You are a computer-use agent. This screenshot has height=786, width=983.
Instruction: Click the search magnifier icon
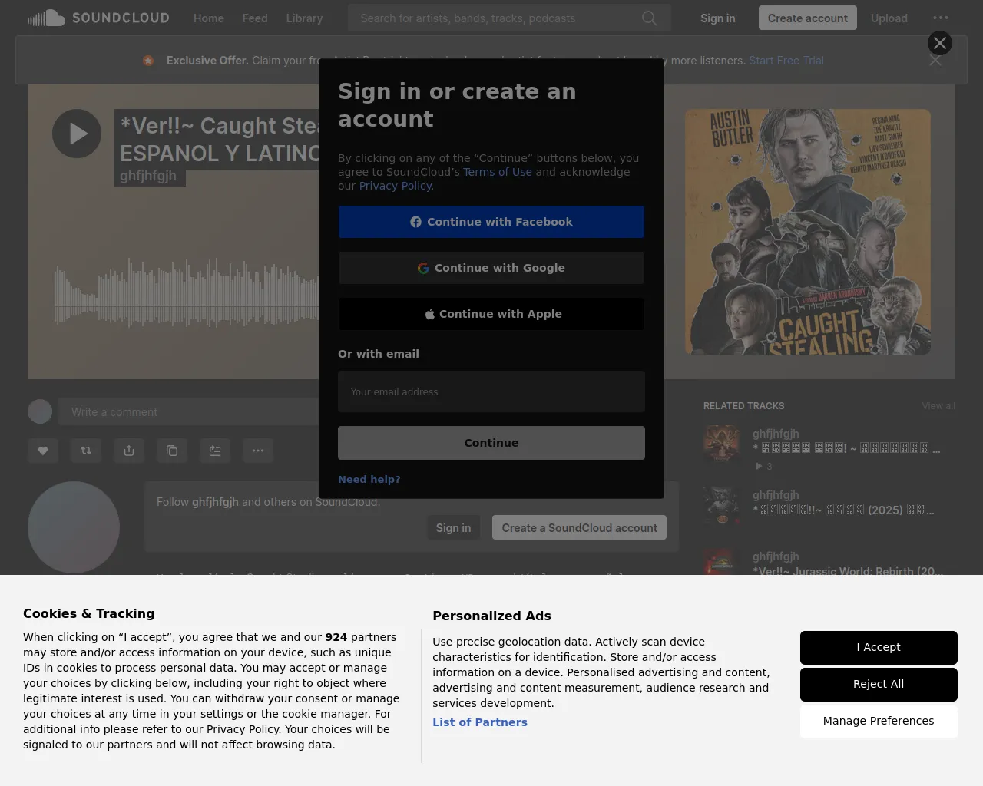(649, 18)
